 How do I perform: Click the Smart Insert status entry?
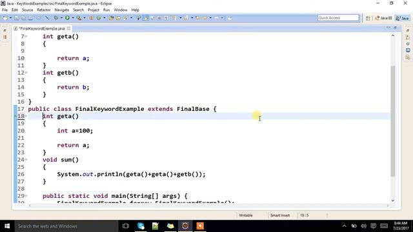click(280, 215)
